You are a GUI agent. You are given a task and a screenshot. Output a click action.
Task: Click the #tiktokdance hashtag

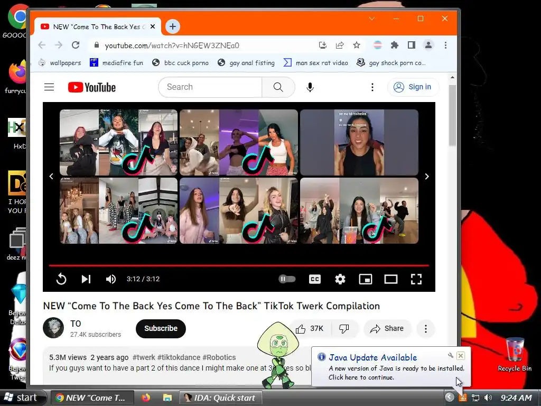coord(179,357)
